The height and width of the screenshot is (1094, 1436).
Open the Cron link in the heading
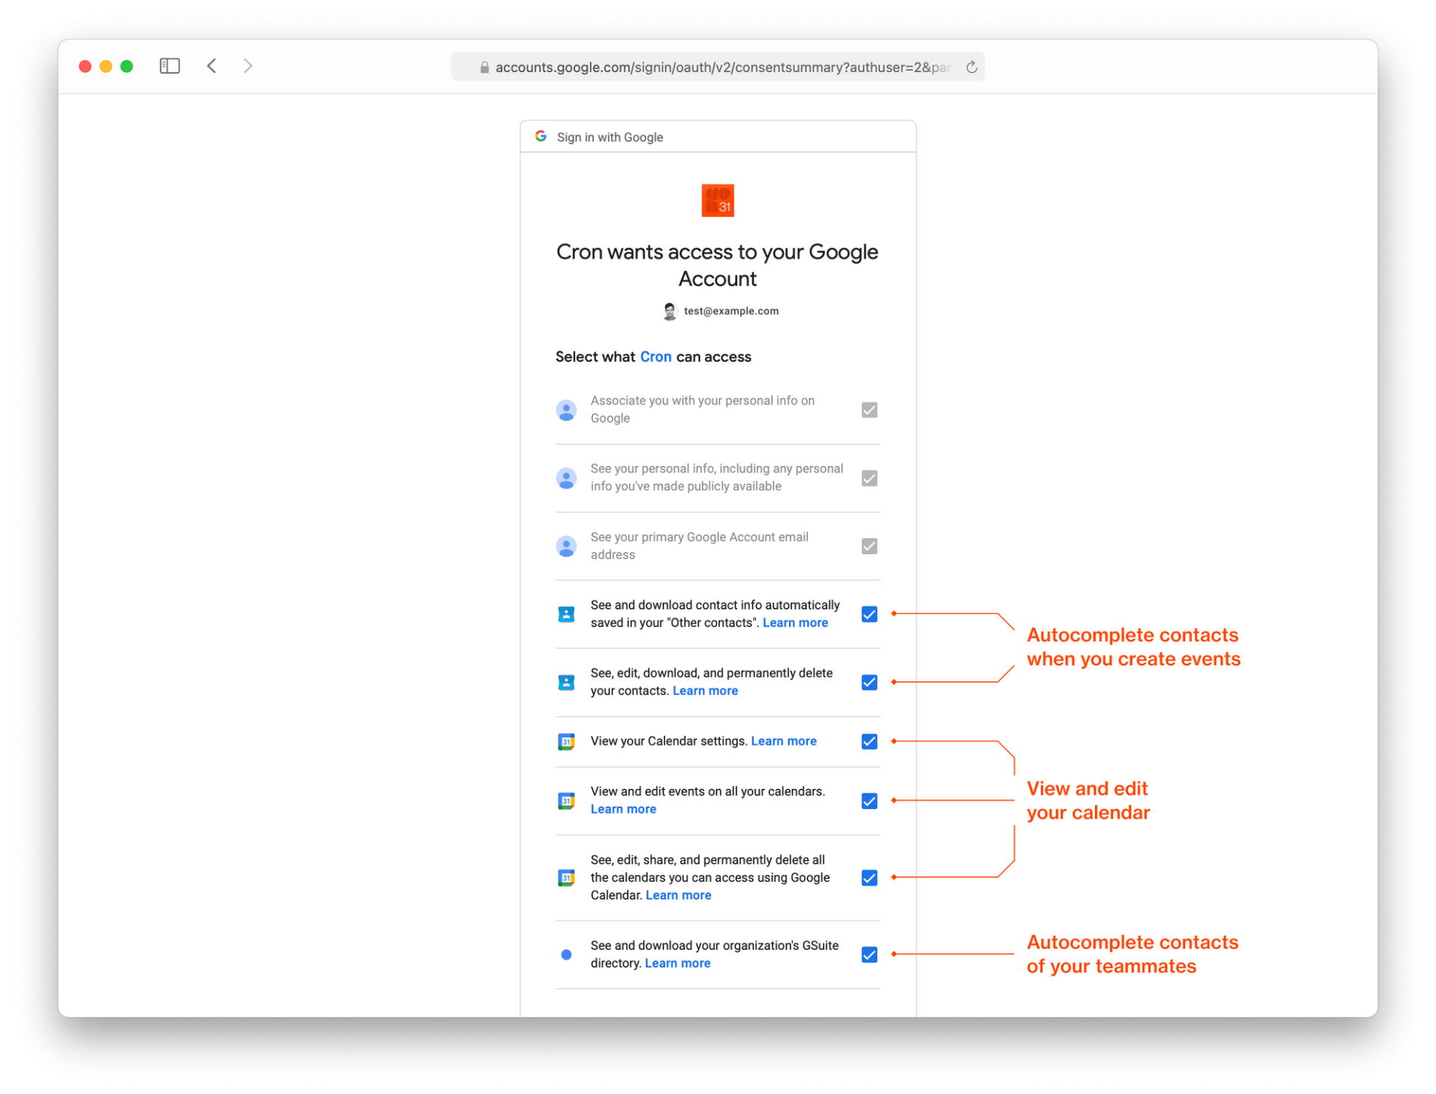[655, 357]
